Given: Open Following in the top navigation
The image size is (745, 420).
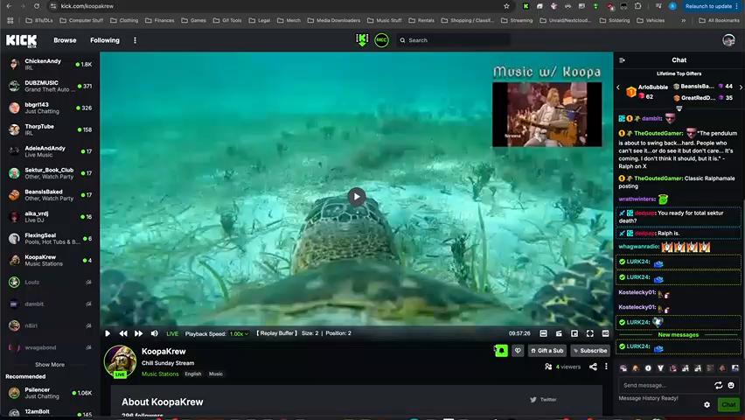Looking at the screenshot, I should click(x=105, y=40).
